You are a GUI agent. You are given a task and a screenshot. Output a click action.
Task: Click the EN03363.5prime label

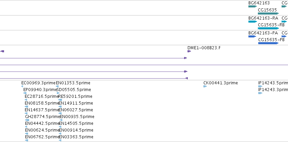pos(76,137)
